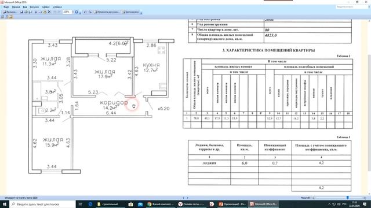Image resolution: width=371 pixels, height=208 pixels.
Task: Click the Delete X icon
Action: [49, 12]
